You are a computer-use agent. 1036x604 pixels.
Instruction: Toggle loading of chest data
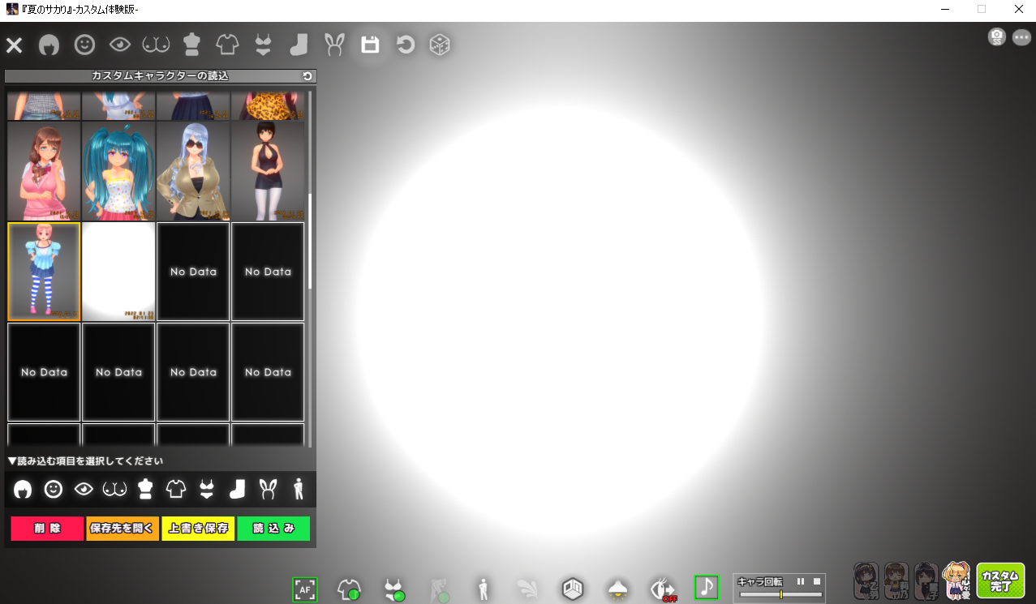click(x=114, y=489)
